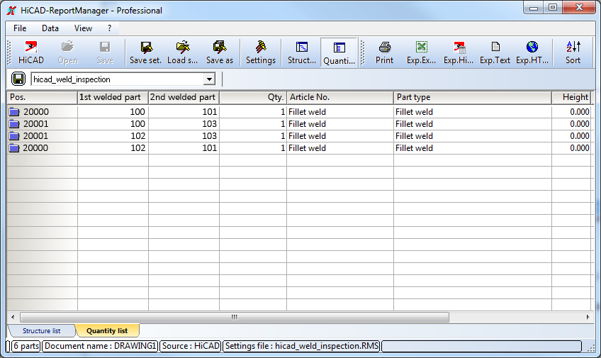Click the floppy disk icon beside settings combo
The width and height of the screenshot is (601, 358).
coord(18,79)
